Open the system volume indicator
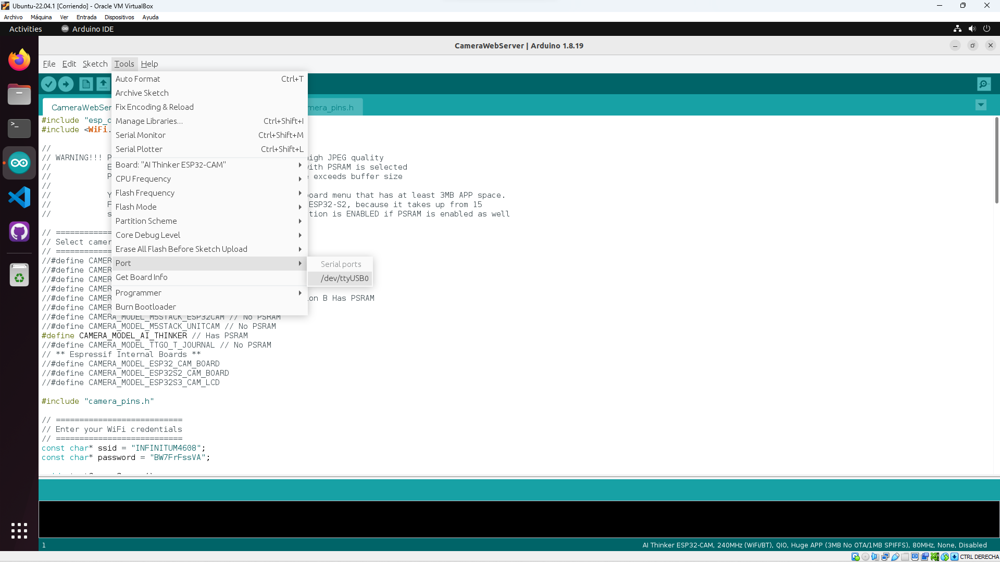This screenshot has height=562, width=1000. click(x=972, y=29)
